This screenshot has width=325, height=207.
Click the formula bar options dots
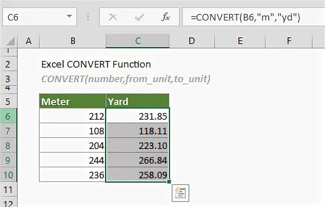(x=88, y=17)
